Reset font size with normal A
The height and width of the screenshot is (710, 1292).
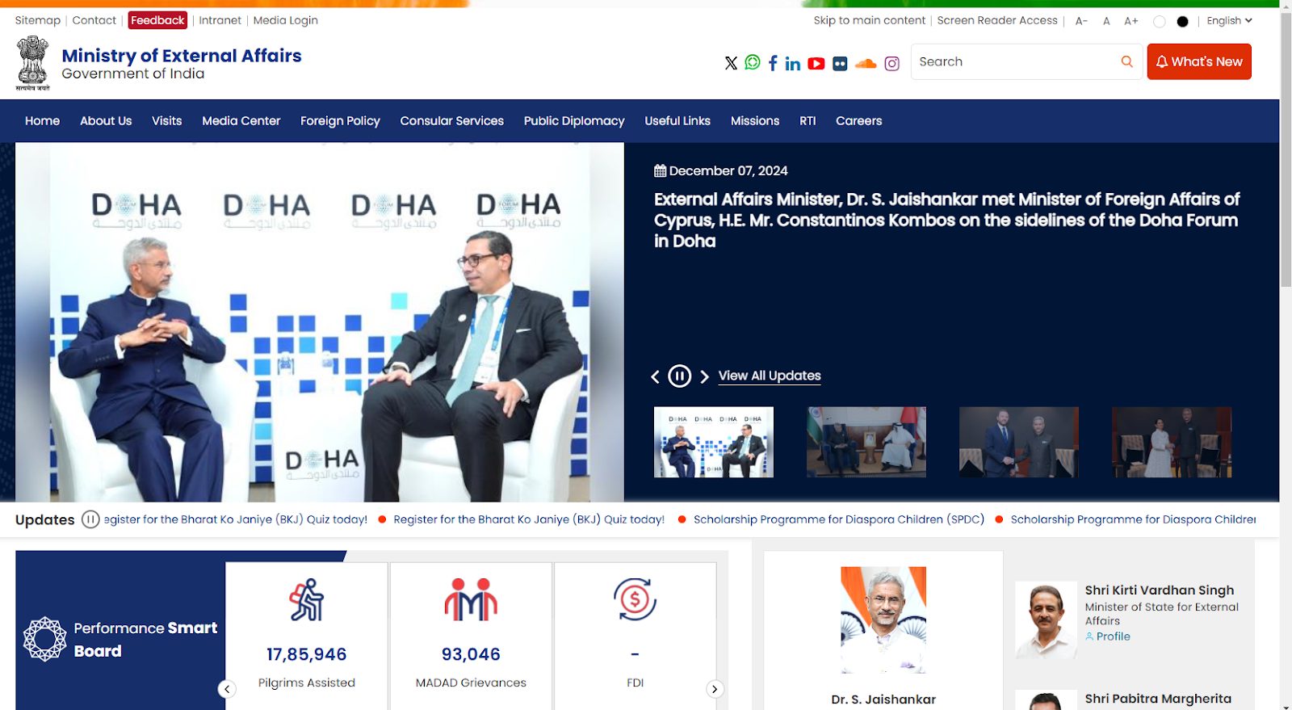click(1106, 21)
